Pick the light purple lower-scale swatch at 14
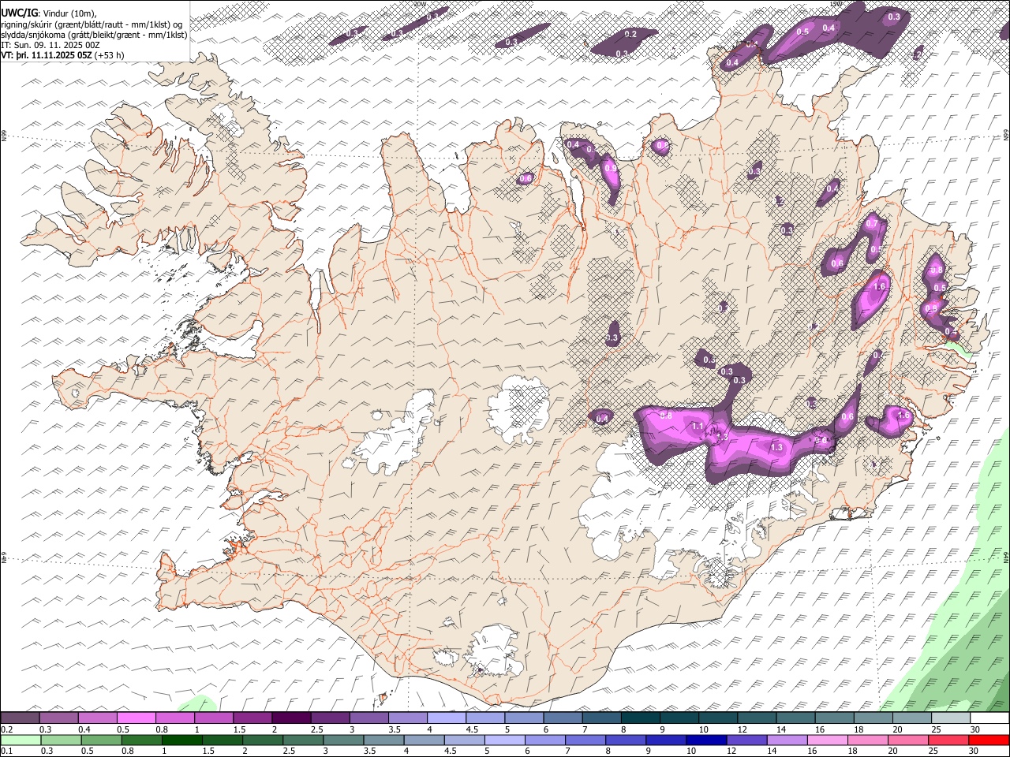The width and height of the screenshot is (1010, 757). (786, 740)
